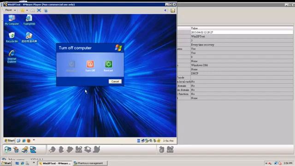Click the orange media icon in guest quick launch
The width and height of the screenshot is (295, 166).
[29, 141]
